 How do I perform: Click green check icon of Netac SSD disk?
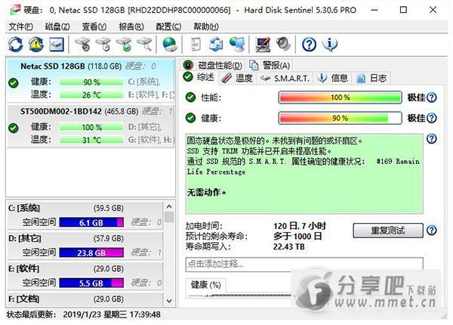(x=14, y=83)
